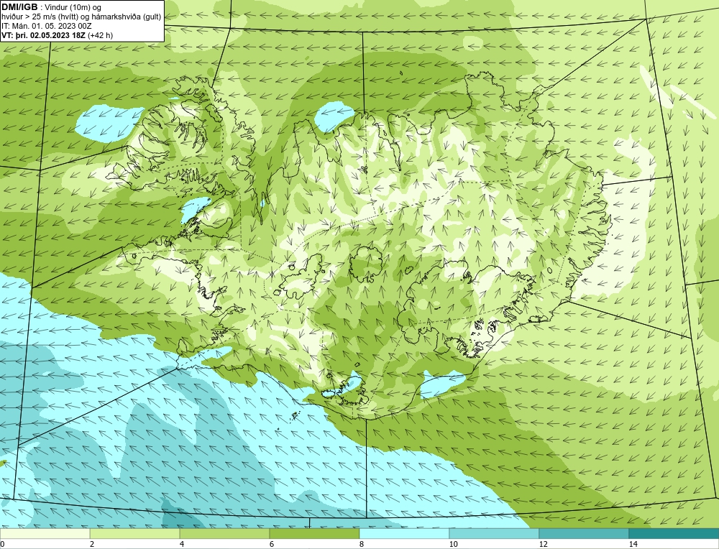Click the DMI/IGB title text
Image resolution: width=719 pixels, height=549 pixels.
(19, 7)
